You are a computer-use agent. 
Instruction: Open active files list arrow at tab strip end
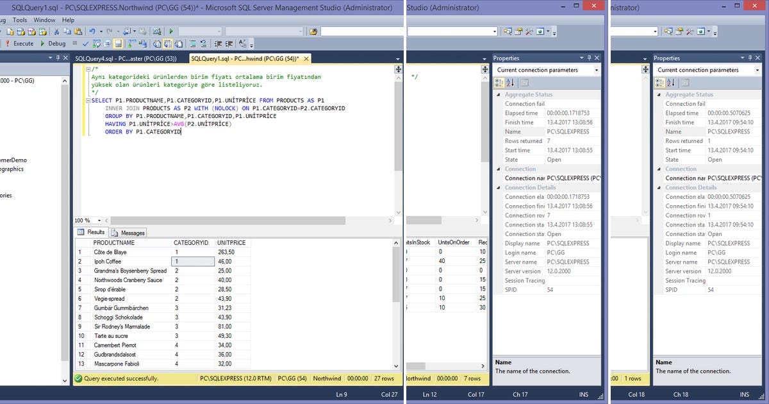[398, 58]
